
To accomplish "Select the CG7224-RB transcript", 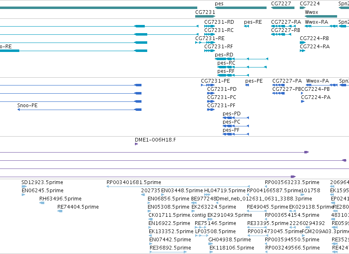I will click(303, 43).
